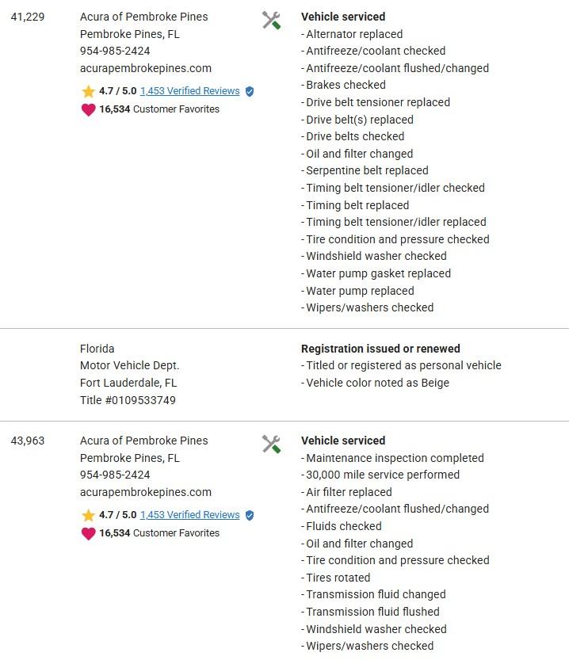569x664 pixels.
Task: Open the 1,453 Verified Reviews link in the 41,229 mile record
Action: (189, 91)
